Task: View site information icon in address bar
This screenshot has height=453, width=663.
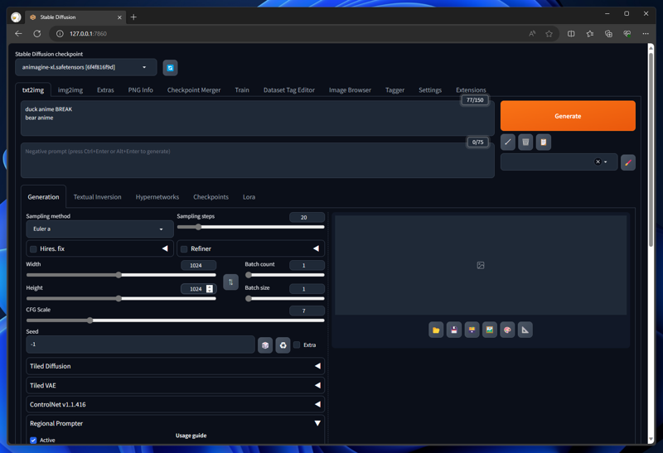Action: pos(60,34)
